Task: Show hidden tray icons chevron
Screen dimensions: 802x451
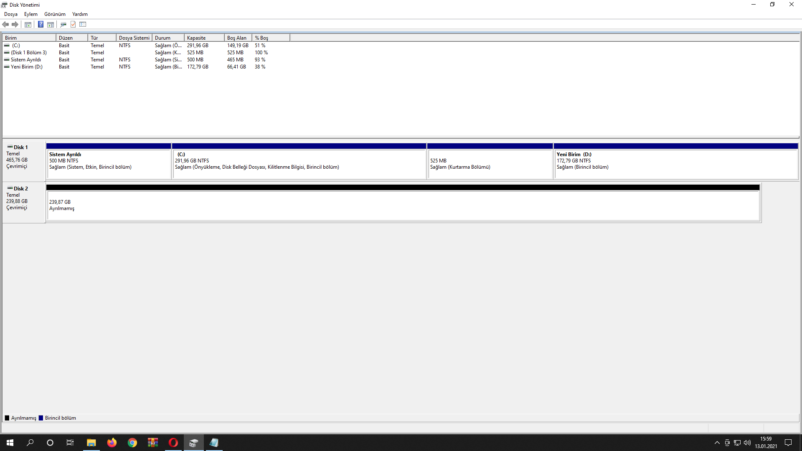Action: tap(717, 443)
